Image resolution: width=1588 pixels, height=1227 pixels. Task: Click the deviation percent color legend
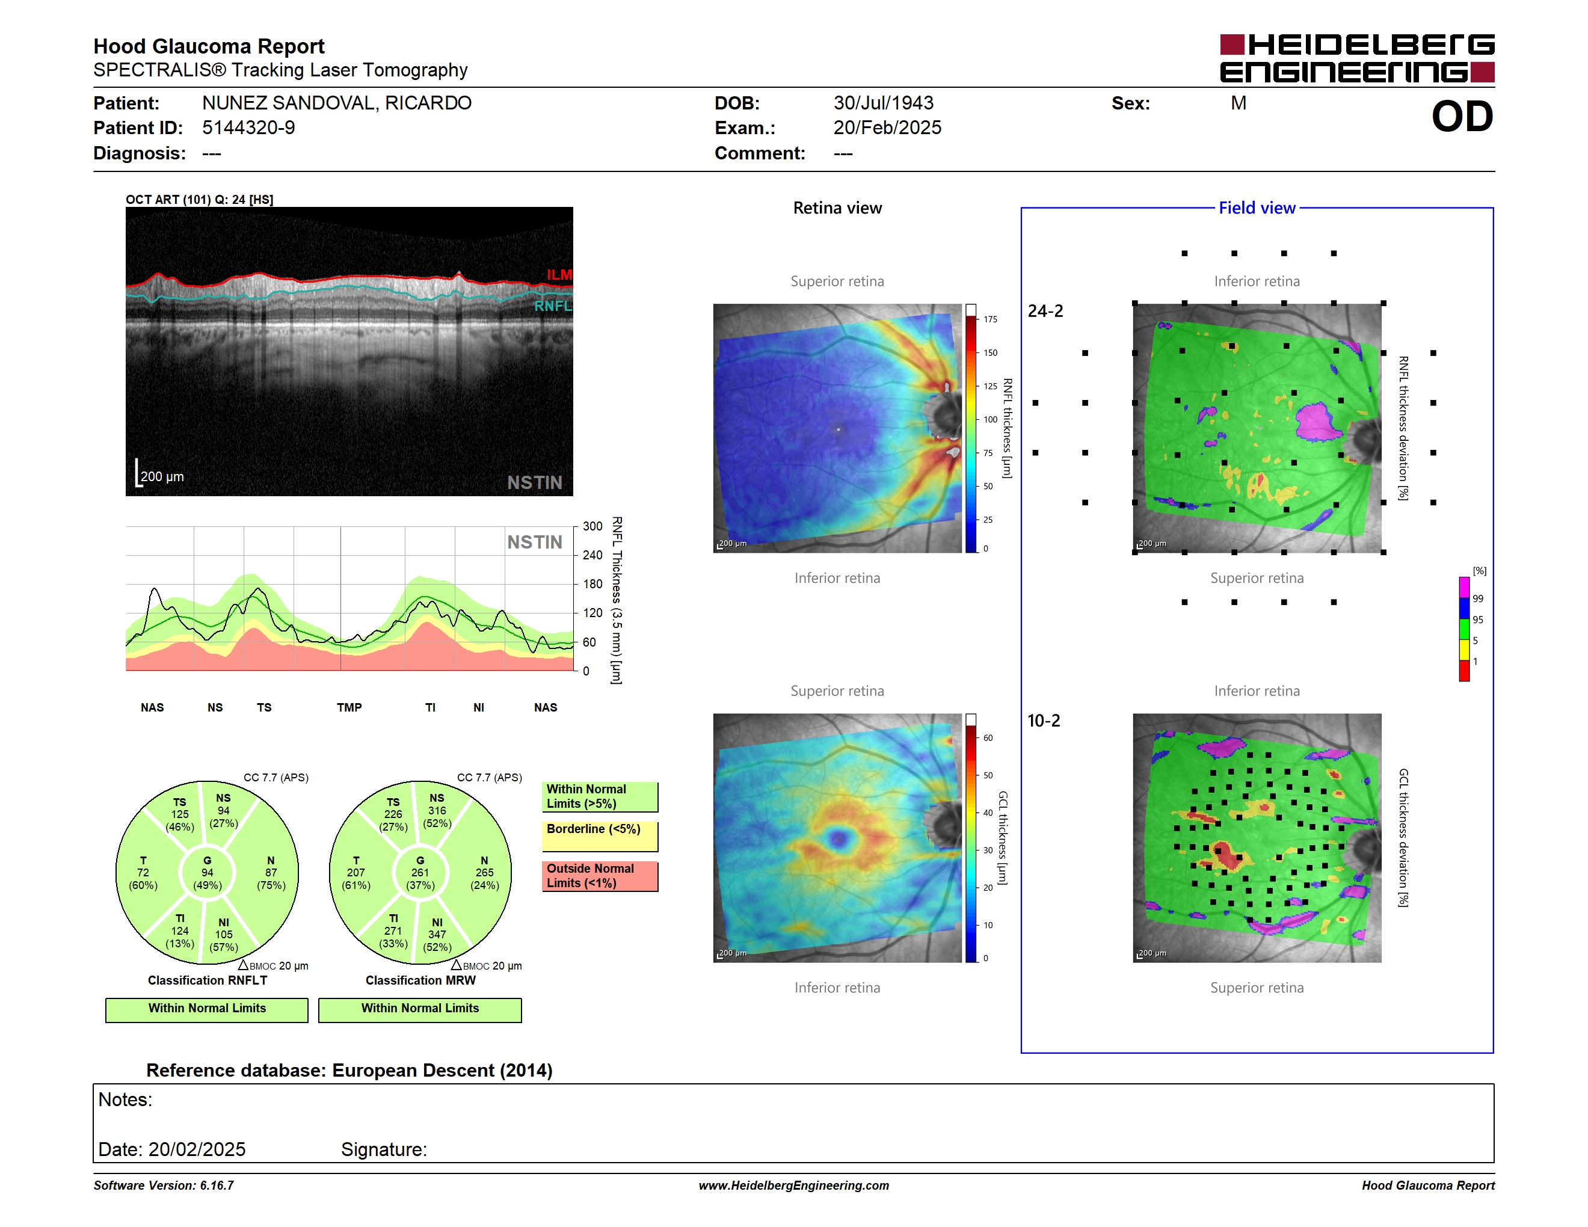pos(1465,629)
